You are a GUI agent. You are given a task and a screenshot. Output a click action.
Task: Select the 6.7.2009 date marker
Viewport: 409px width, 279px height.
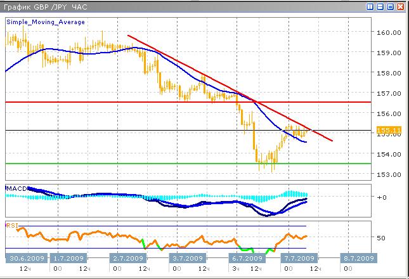tap(242, 259)
